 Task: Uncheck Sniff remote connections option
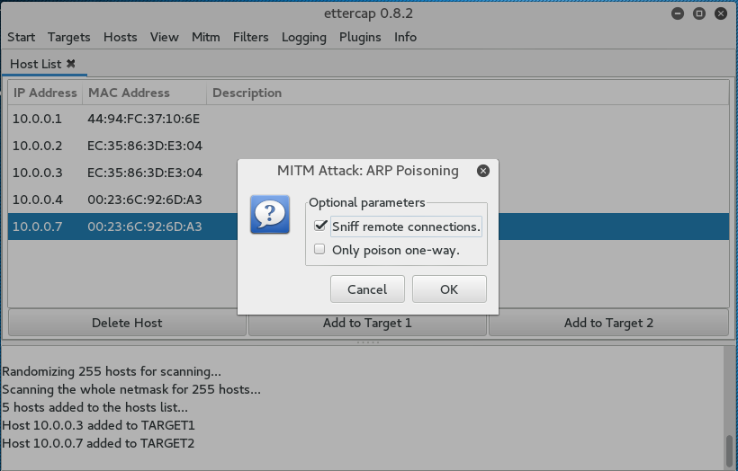pos(319,227)
